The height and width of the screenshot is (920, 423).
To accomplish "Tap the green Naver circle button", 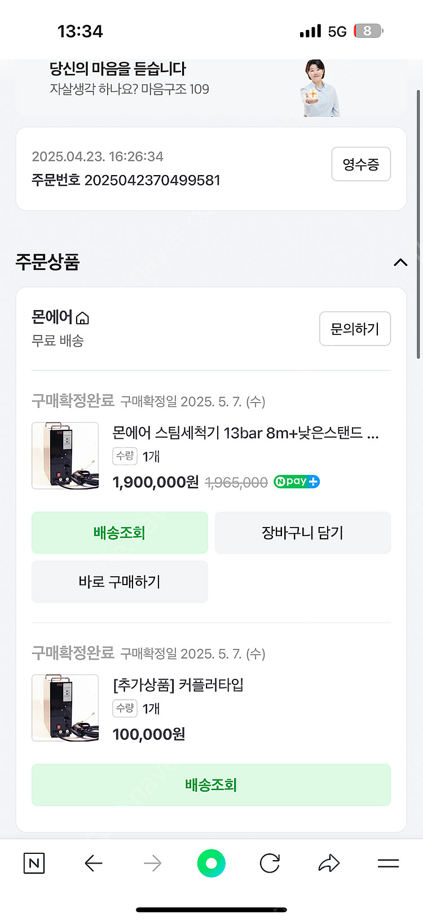I will pyautogui.click(x=211, y=863).
